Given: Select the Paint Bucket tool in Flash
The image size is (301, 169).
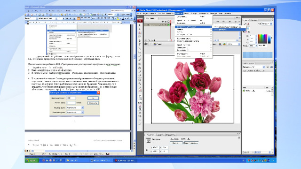Looking at the screenshot, I should [x=140, y=68].
